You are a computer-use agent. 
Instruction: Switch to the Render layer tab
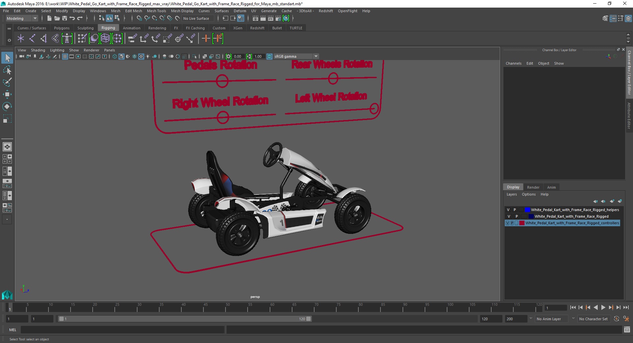click(533, 187)
